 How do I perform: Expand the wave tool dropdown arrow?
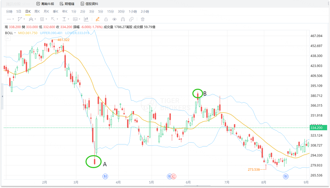click(35, 19)
